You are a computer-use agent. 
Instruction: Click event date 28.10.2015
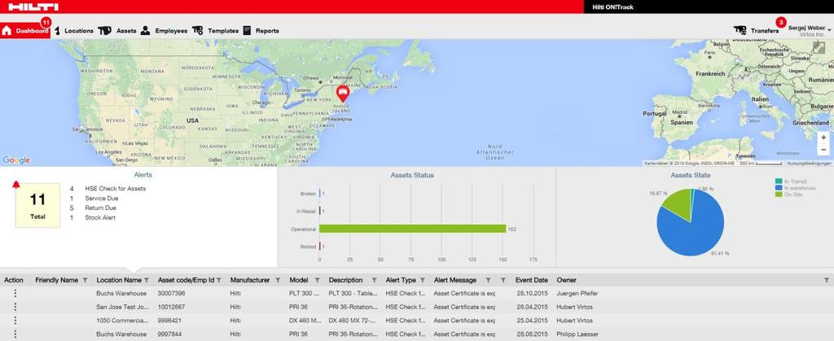(x=533, y=293)
